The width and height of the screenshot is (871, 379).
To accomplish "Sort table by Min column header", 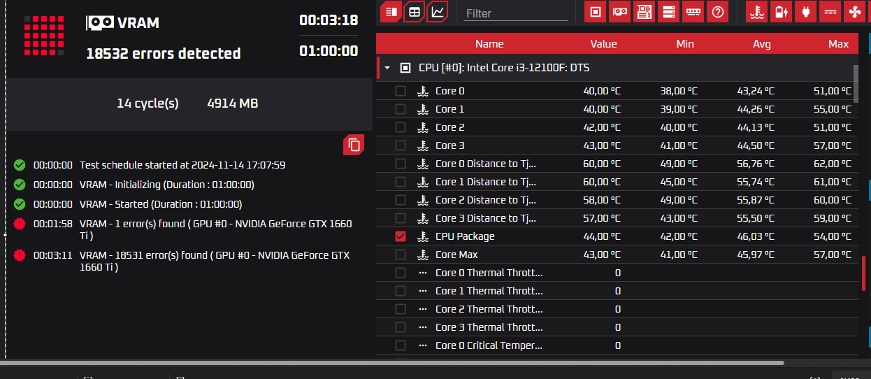I will click(685, 43).
